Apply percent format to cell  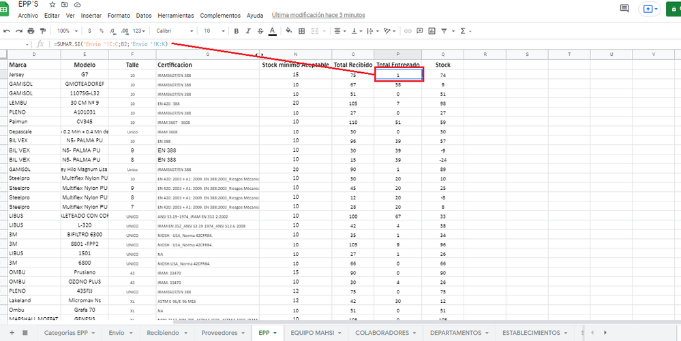point(101,31)
